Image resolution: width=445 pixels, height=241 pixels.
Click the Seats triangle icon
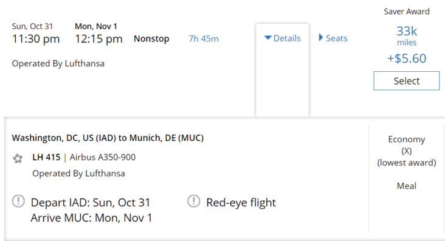321,38
